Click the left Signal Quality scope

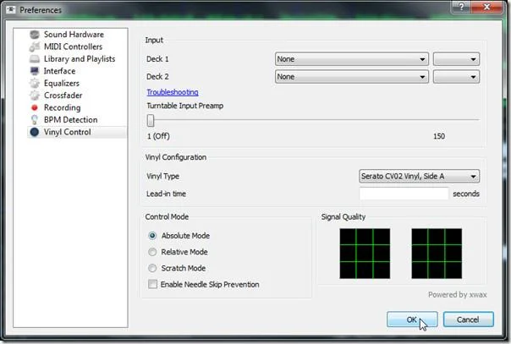(x=365, y=254)
